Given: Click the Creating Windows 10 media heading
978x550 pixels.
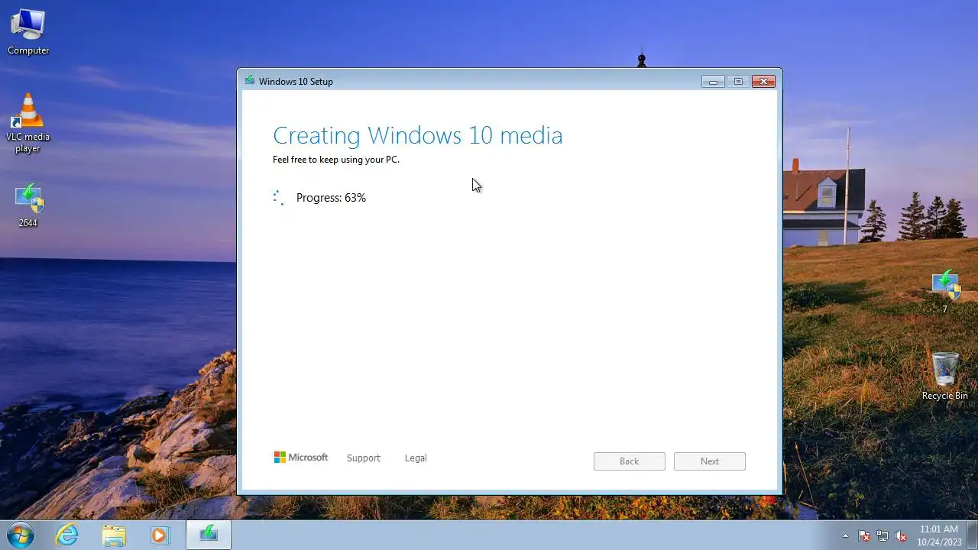Looking at the screenshot, I should pos(418,135).
